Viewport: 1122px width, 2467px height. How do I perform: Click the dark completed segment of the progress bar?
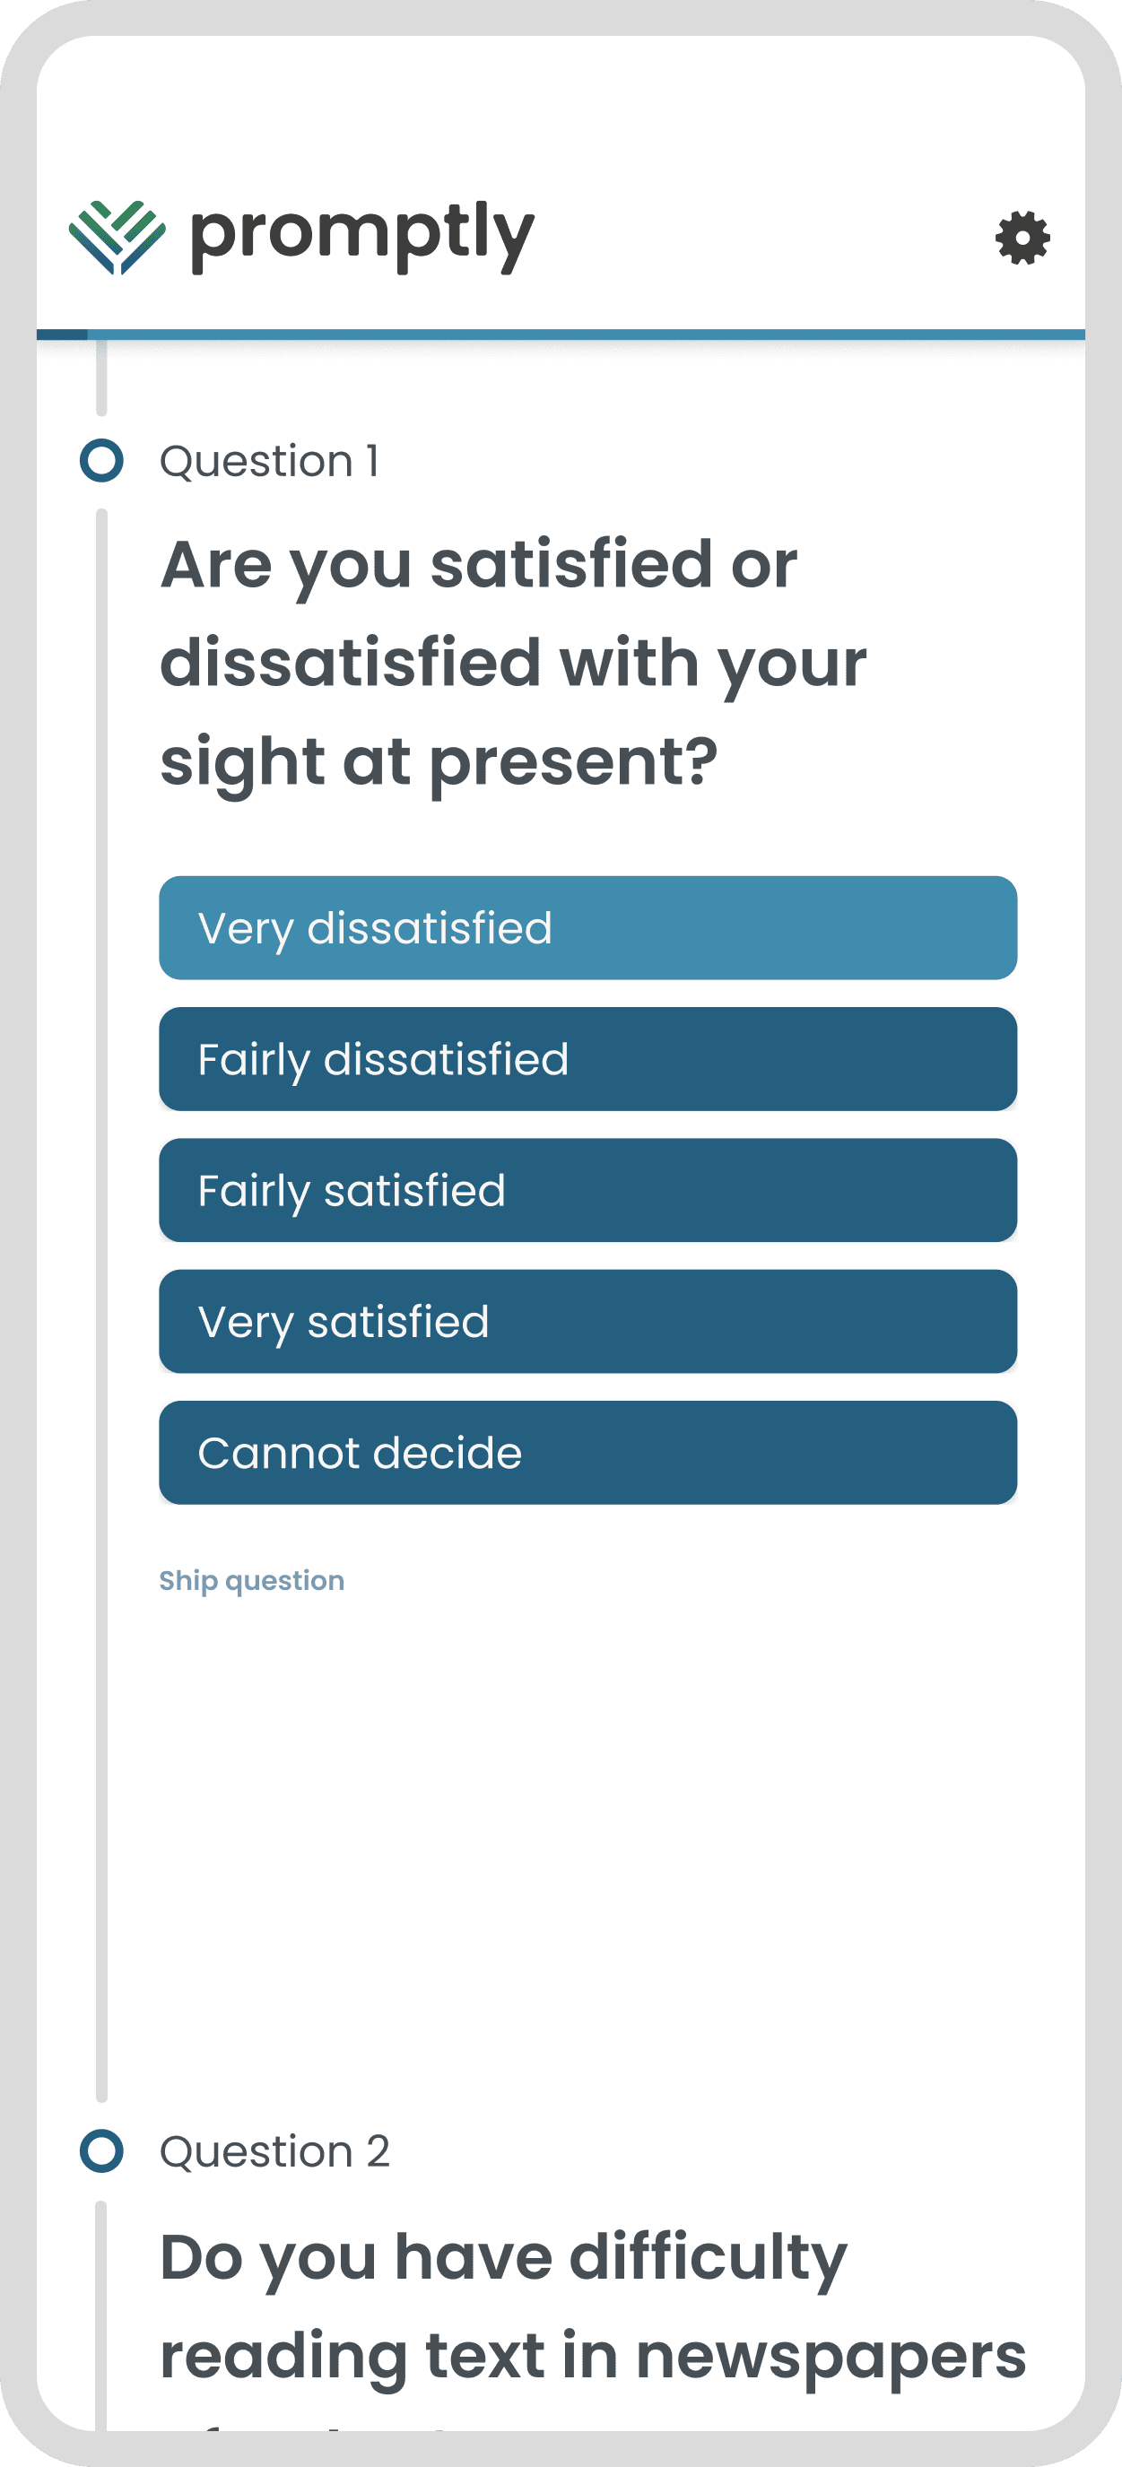[x=62, y=334]
